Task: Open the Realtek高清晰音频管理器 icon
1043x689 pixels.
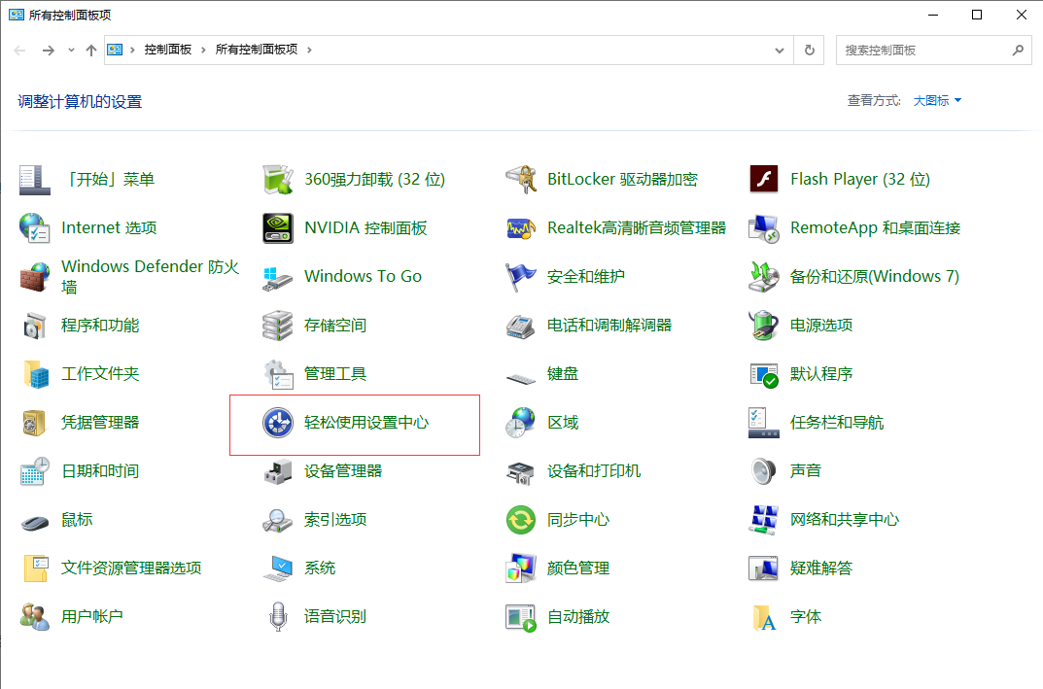Action: (521, 228)
